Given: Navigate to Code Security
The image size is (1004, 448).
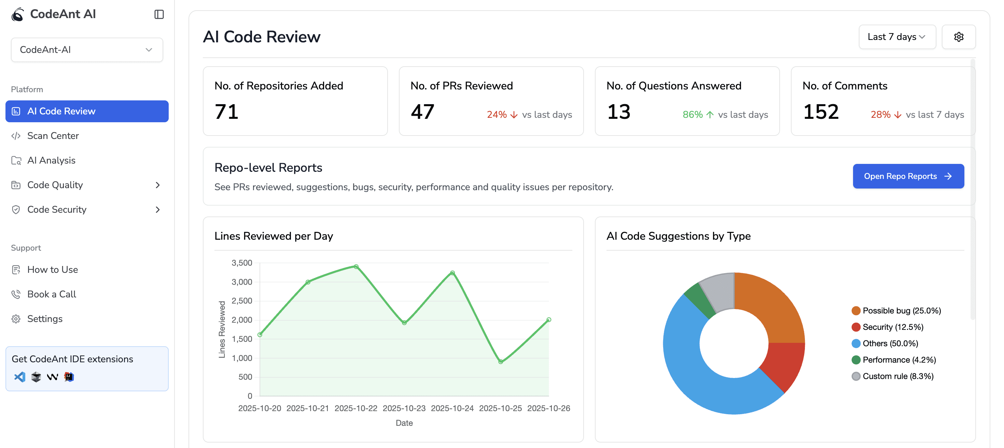Looking at the screenshot, I should click(x=57, y=210).
